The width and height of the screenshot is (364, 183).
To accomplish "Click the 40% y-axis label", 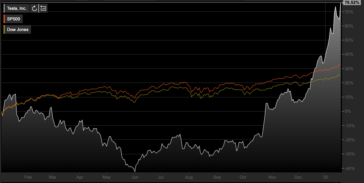I will click(x=349, y=54).
